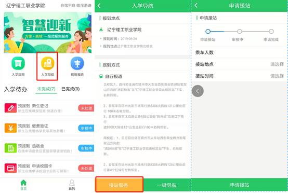Tap the grey circular back arrow button
This screenshot has width=288, height=193.
[198, 91]
